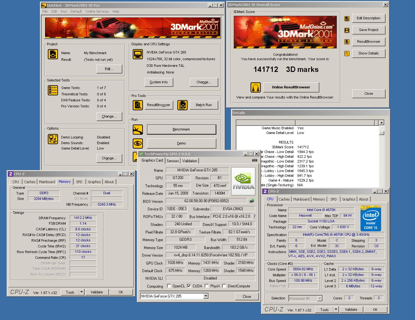The image size is (415, 320).
Task: Click the 3DMark2001 title bar app icon
Action: tap(44, 5)
